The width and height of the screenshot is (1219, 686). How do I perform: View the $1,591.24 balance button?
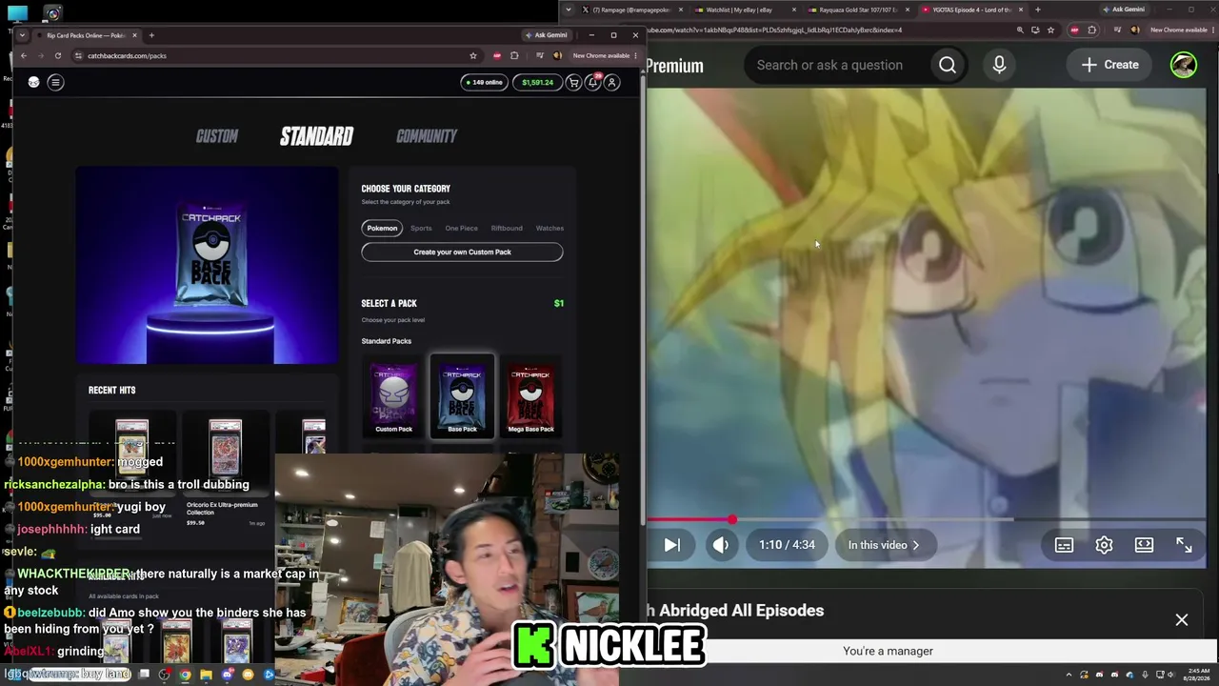click(537, 83)
